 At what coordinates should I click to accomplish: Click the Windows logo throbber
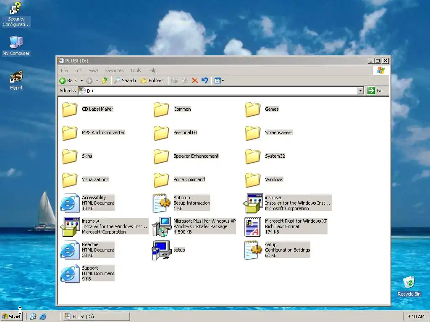click(380, 70)
